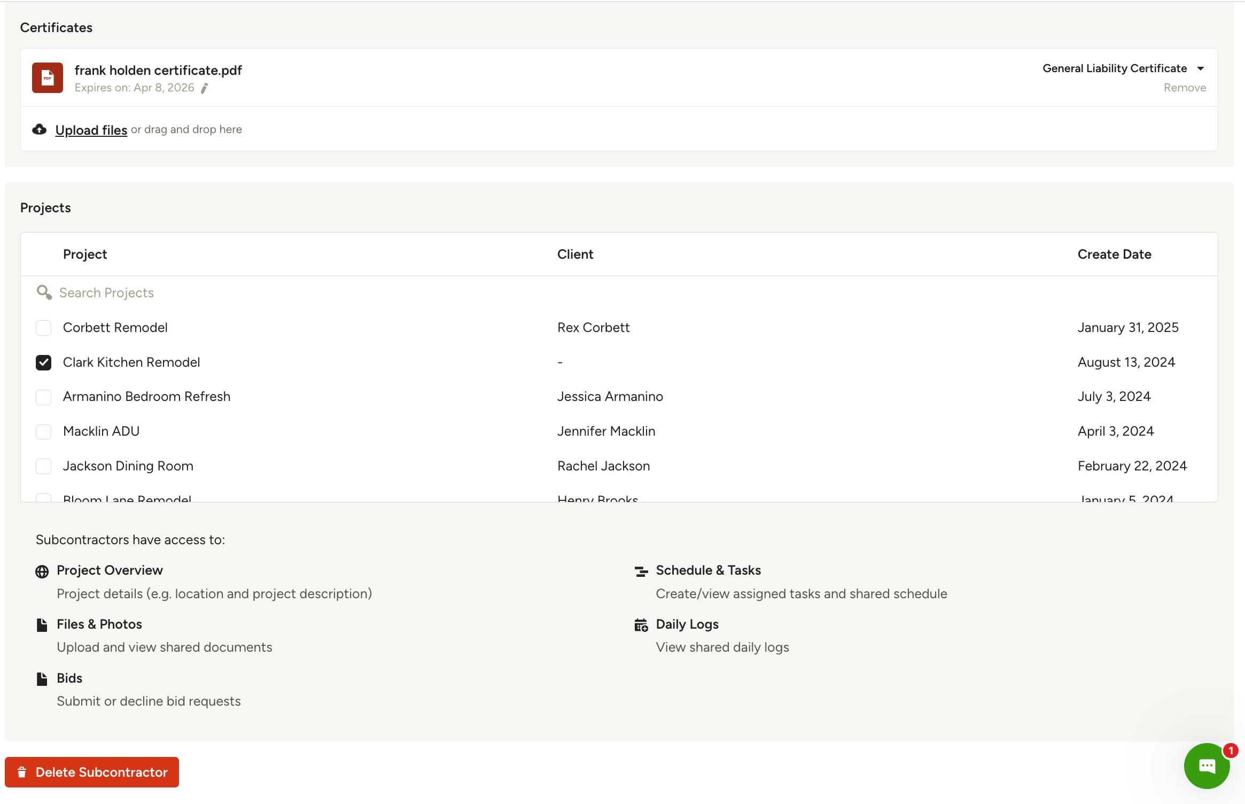Image resolution: width=1245 pixels, height=804 pixels.
Task: Check the Macklin ADU project checkbox
Action: coord(44,431)
